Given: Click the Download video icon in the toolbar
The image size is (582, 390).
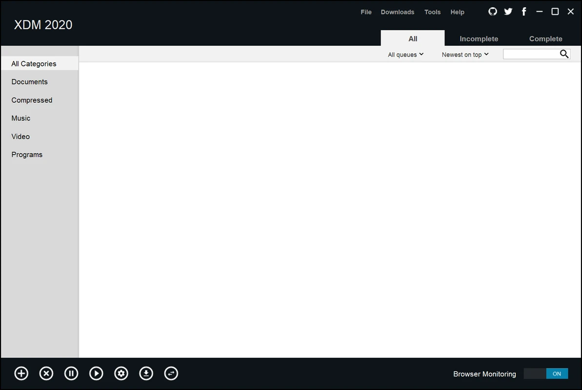Looking at the screenshot, I should tap(146, 373).
